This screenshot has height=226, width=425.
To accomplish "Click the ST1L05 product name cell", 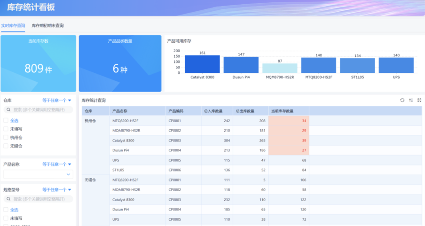I will tap(138, 170).
